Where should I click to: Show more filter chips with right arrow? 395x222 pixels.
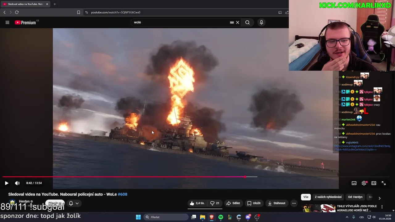pyautogui.click(x=380, y=198)
